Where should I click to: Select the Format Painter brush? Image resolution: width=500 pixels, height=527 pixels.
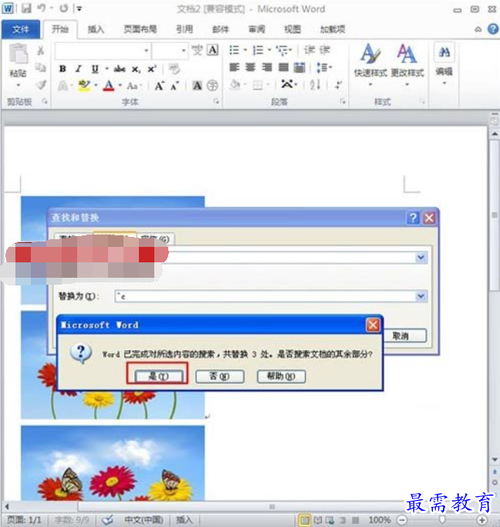coord(41,85)
